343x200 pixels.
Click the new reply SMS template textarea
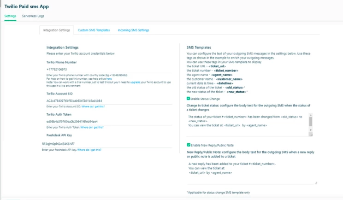tap(252, 172)
